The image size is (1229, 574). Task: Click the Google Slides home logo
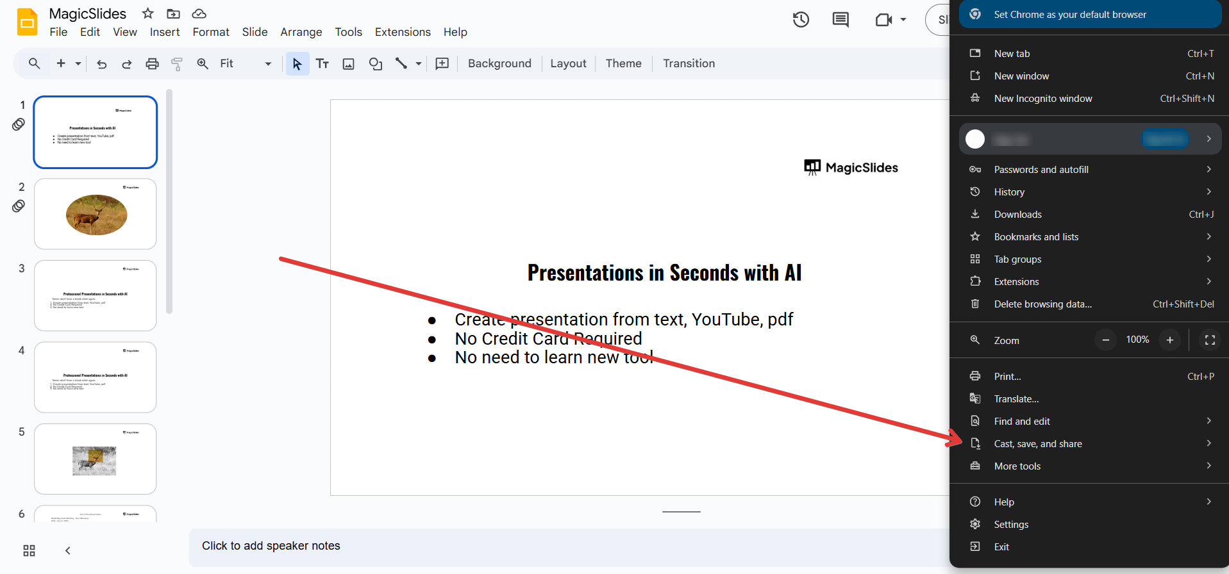pos(27,22)
